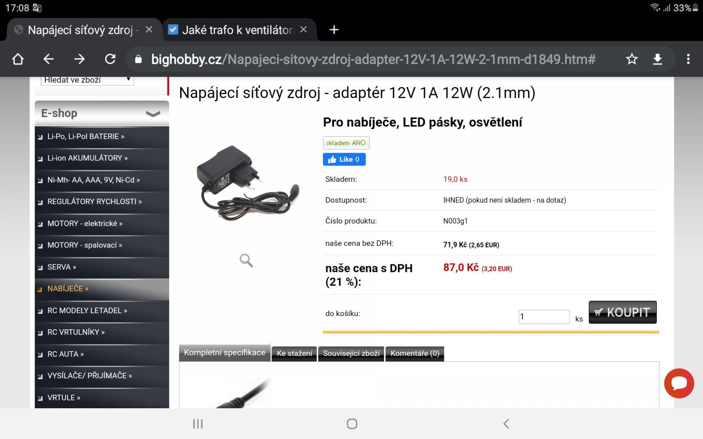Click the KOUPIT buy button
This screenshot has width=703, height=439.
click(623, 312)
